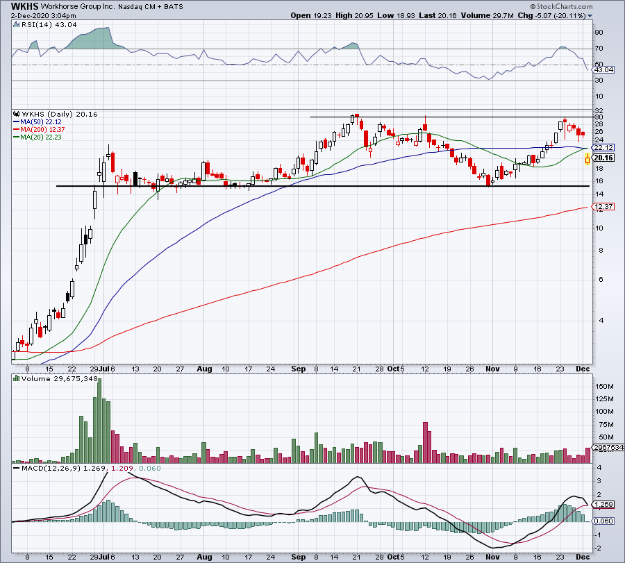625x563 pixels.
Task: Click the Sep label on the price chart axis
Action: point(298,369)
